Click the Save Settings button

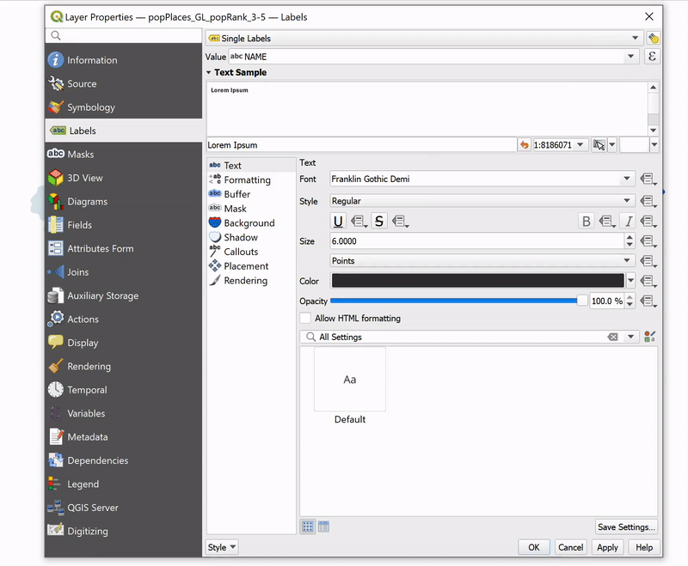(x=626, y=527)
